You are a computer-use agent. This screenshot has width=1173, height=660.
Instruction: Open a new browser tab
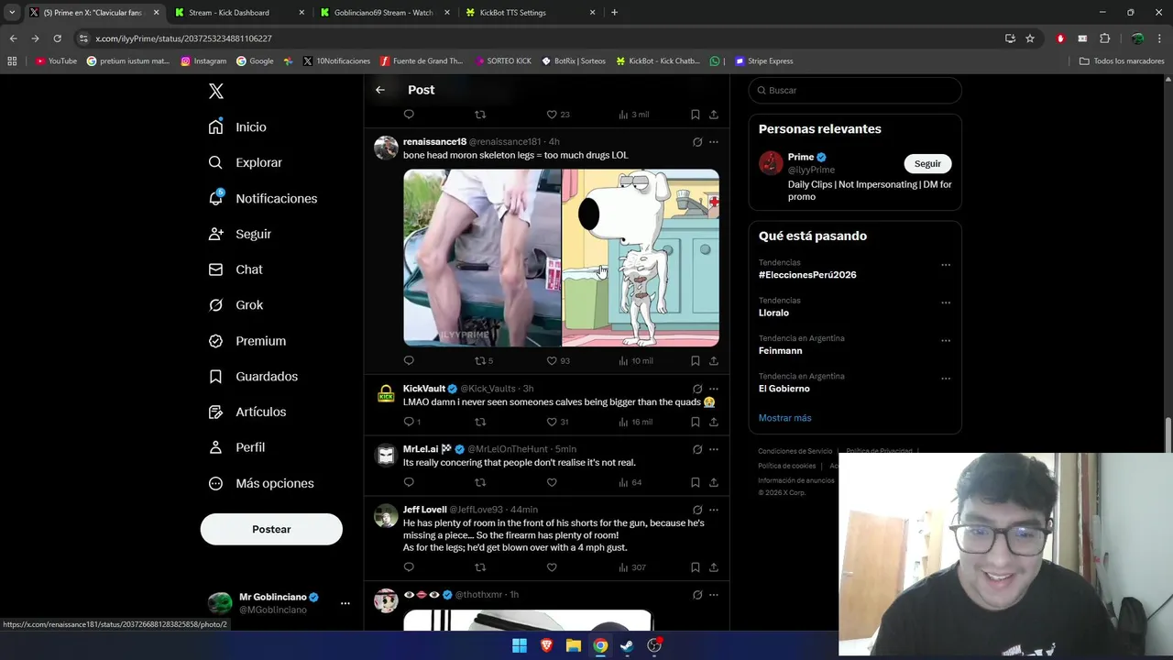coord(614,13)
